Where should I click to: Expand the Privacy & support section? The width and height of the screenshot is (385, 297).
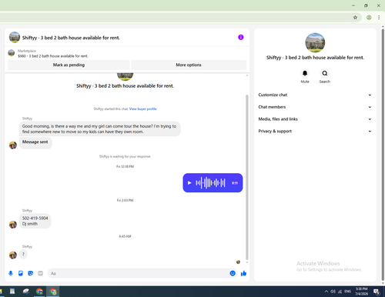[315, 131]
